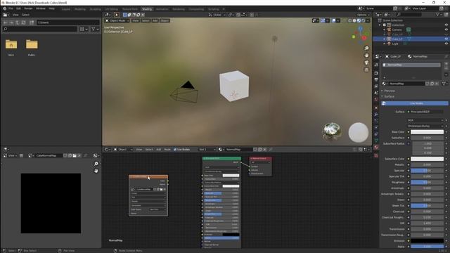This screenshot has height=253, width=450.
Task: Toggle visibility eye for Camera
Action: click(x=446, y=30)
